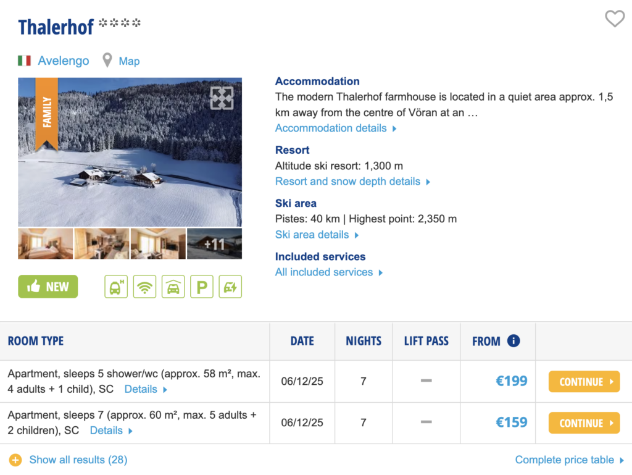The image size is (632, 475).
Task: Open the Accommodation details link
Action: 335,128
